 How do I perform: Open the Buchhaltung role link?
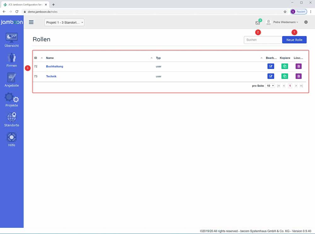click(x=54, y=66)
